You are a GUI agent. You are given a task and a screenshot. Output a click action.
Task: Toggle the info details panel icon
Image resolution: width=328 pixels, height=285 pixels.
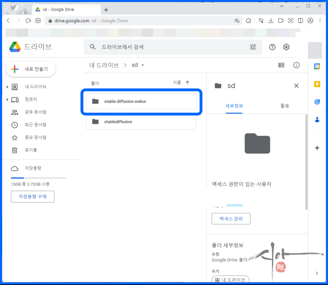pyautogui.click(x=297, y=65)
